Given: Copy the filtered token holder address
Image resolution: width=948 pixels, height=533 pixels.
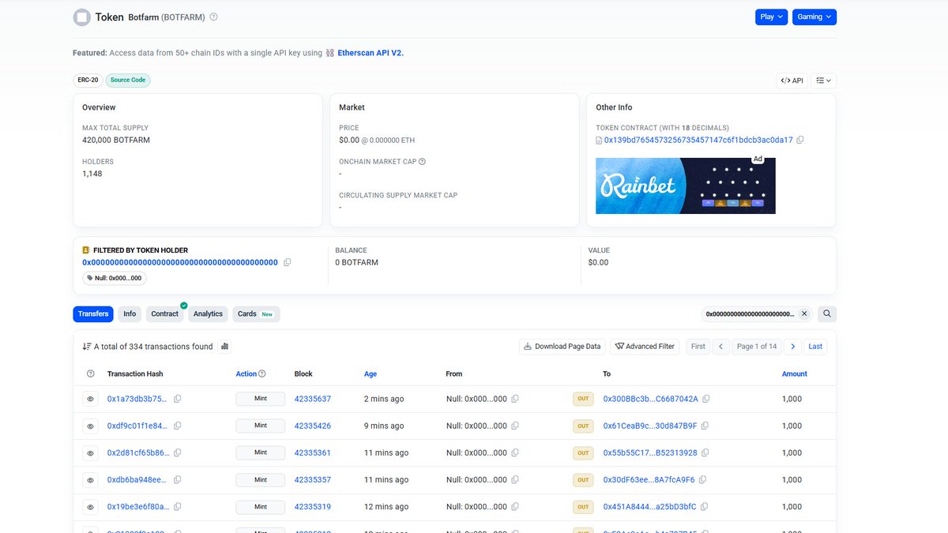Looking at the screenshot, I should (288, 262).
